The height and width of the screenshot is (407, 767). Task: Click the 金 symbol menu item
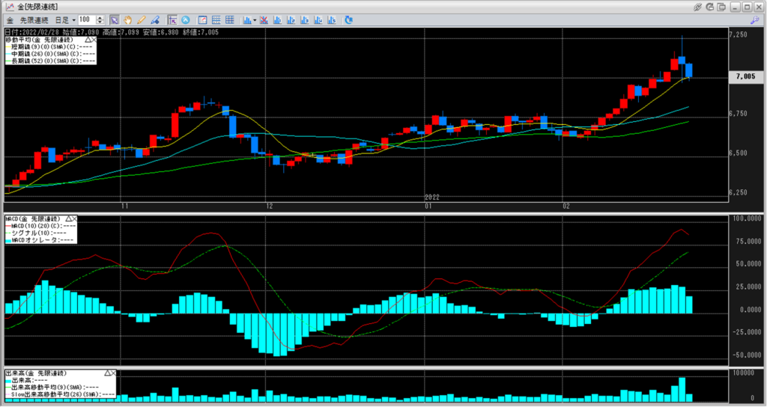click(x=10, y=19)
